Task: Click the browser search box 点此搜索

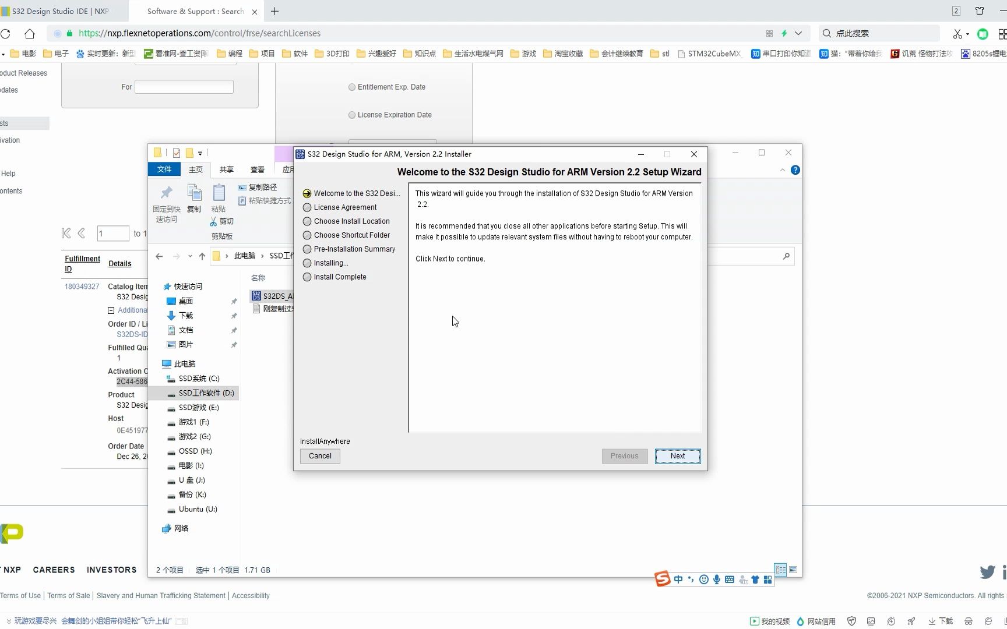Action: 880,34
